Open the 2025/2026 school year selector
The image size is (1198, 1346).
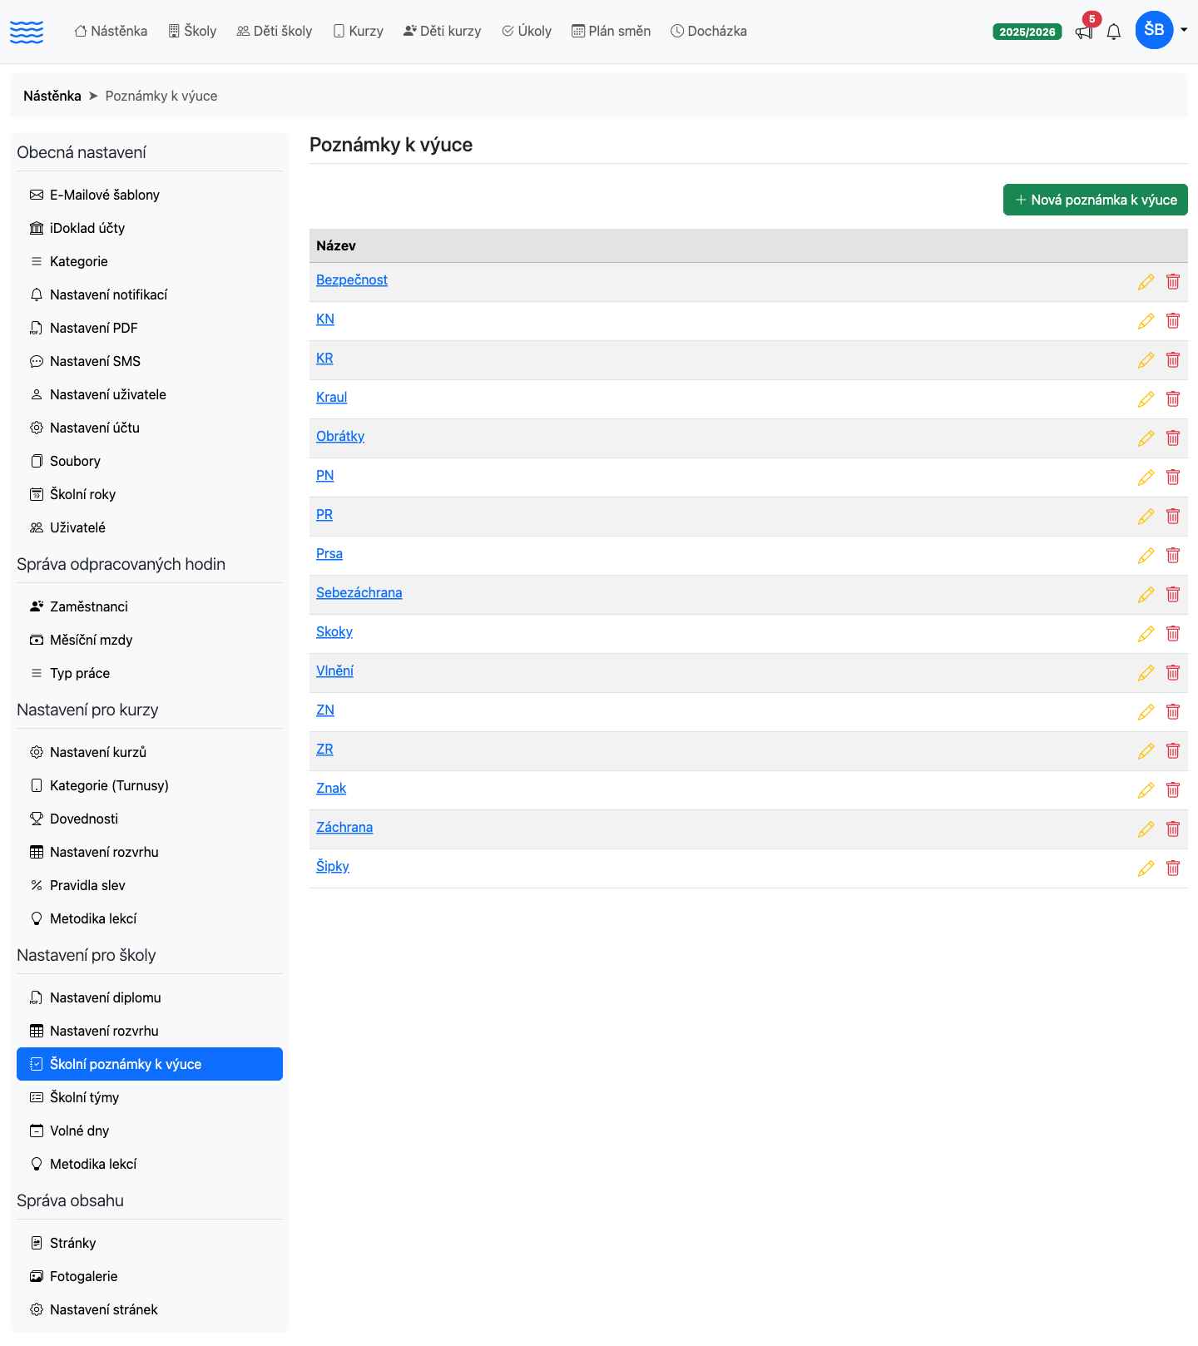pos(1027,32)
